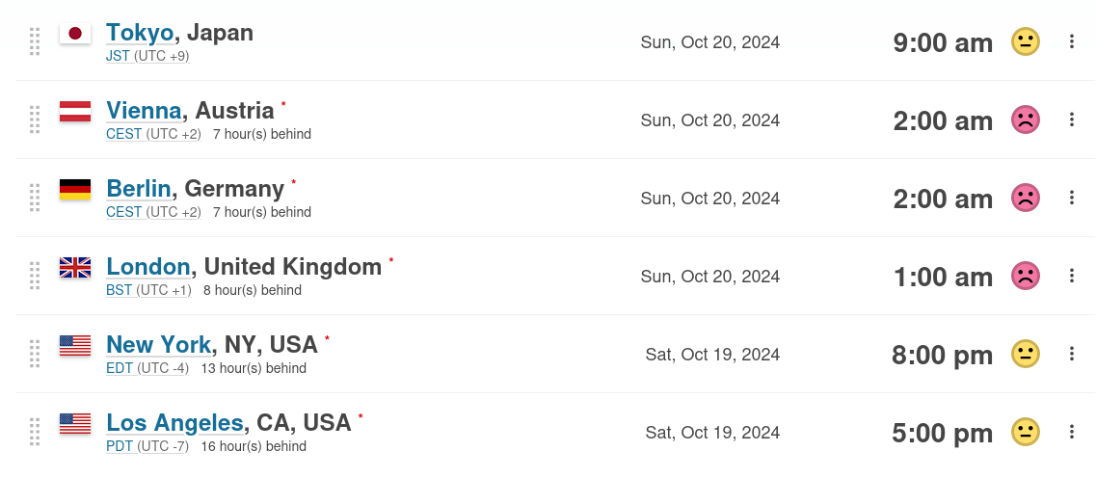This screenshot has width=1096, height=478.
Task: Open three-dot options menu for Berlin
Action: 1071,198
